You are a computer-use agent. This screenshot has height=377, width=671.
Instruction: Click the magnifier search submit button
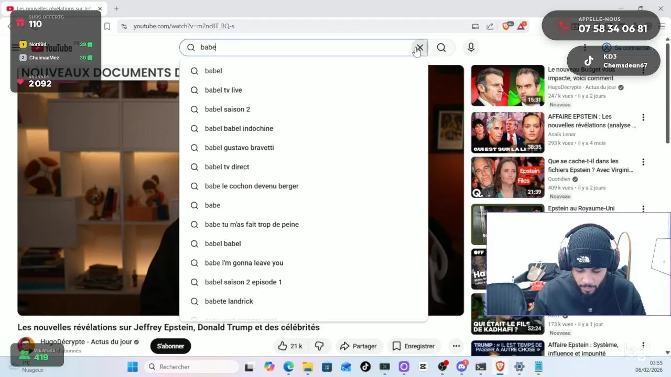pos(441,48)
